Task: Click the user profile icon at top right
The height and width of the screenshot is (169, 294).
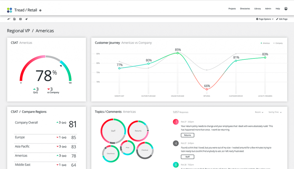Action: [x=286, y=8]
